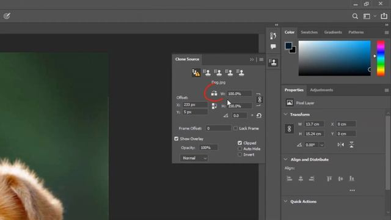This screenshot has width=391, height=220.
Task: Click the workspace layout icon
Action: coord(367,16)
